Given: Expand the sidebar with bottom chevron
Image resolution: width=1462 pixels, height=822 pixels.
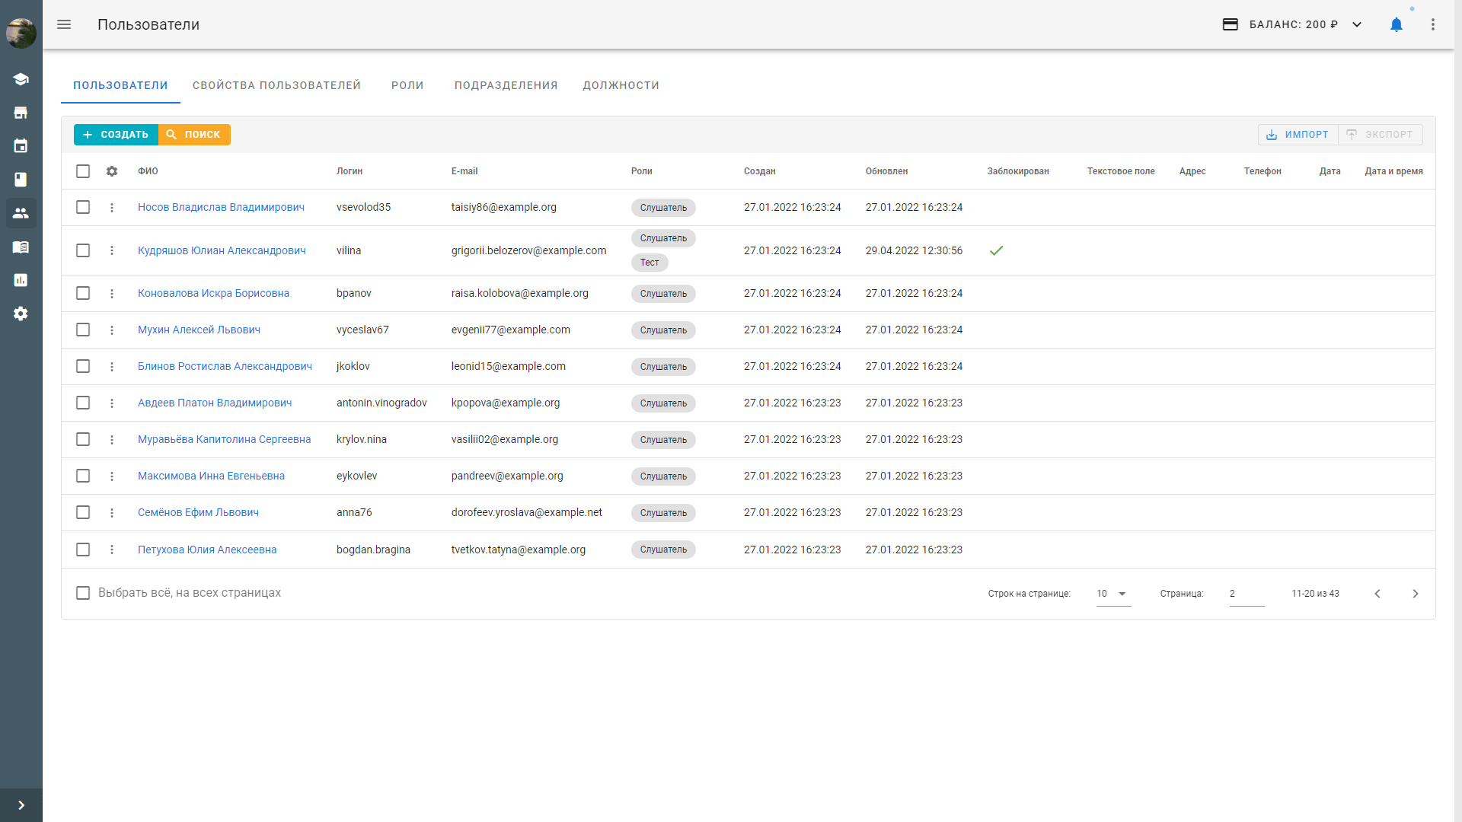Looking at the screenshot, I should [x=21, y=805].
